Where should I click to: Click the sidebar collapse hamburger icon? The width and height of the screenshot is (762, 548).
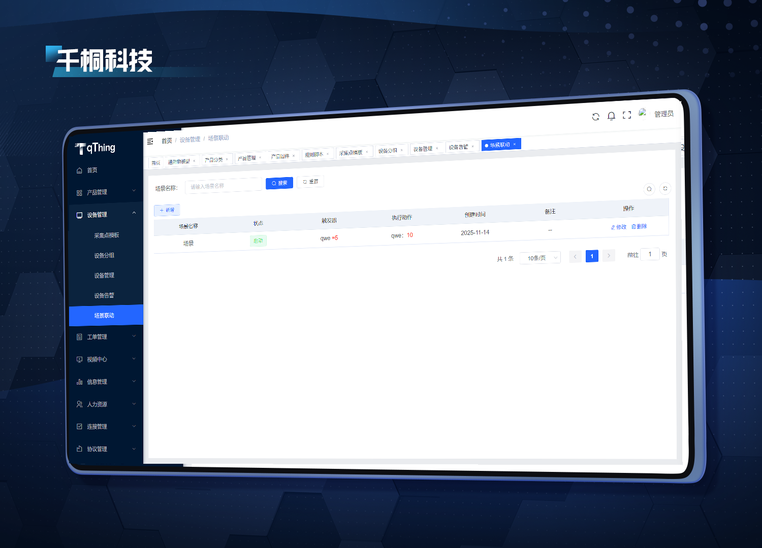tap(150, 142)
